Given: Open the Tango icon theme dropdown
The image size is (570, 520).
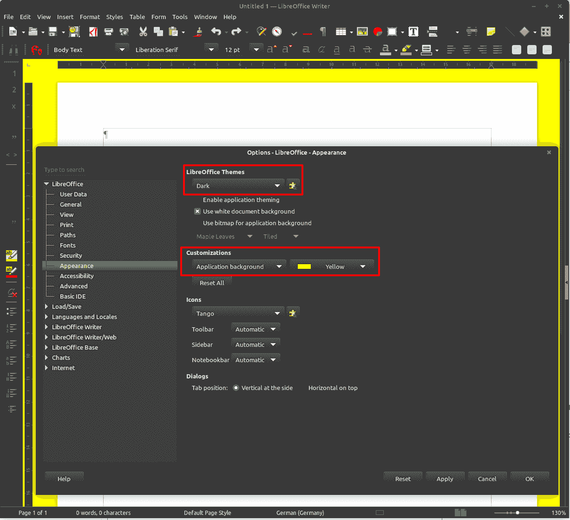Looking at the screenshot, I should [x=238, y=313].
